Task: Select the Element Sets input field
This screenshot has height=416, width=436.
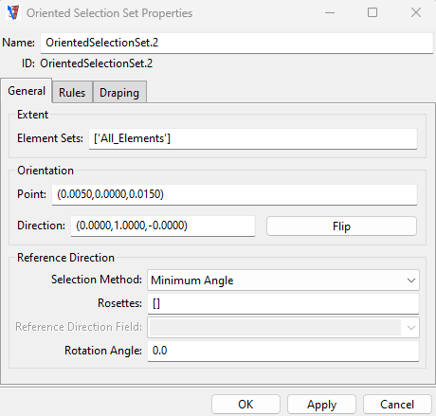Action: click(x=253, y=138)
